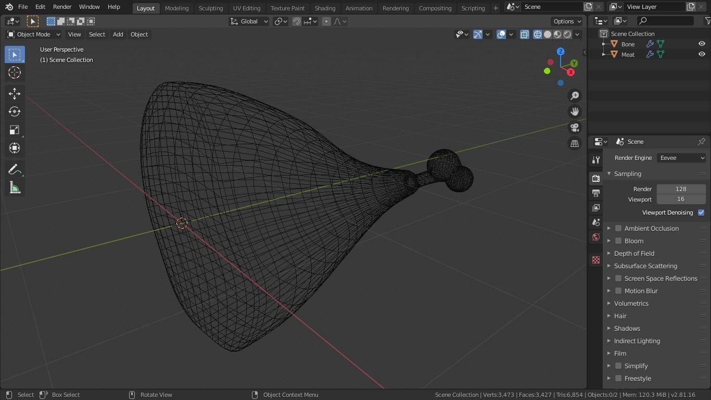Open the View Layer properties tab

596,208
